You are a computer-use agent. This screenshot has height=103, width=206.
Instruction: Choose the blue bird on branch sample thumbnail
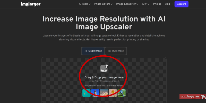pyautogui.click(x=122, y=93)
